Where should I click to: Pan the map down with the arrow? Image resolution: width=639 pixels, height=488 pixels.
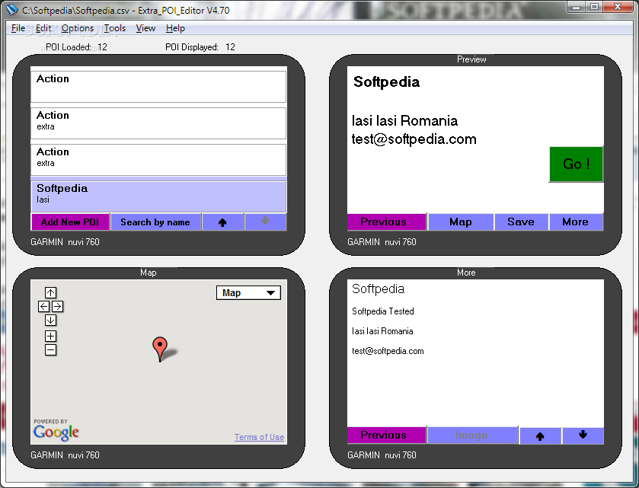click(x=50, y=321)
